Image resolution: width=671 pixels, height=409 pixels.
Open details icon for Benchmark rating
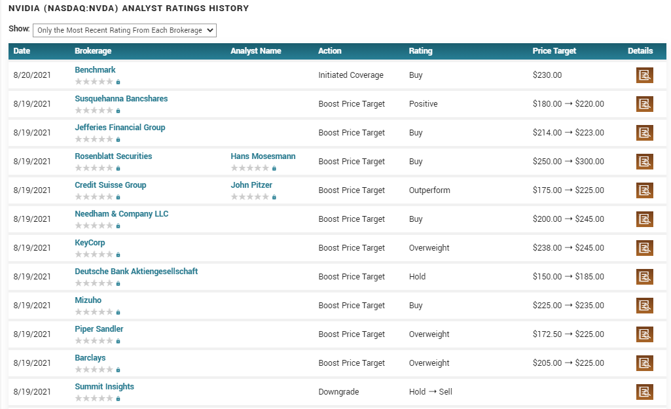pyautogui.click(x=644, y=75)
